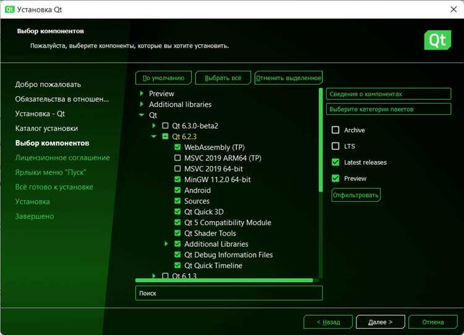Click the Ярлыки меню "Пуск" step

[x=51, y=172]
